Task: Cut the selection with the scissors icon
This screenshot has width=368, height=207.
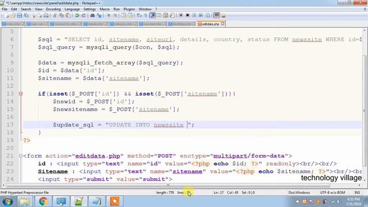Action: (x=55, y=16)
